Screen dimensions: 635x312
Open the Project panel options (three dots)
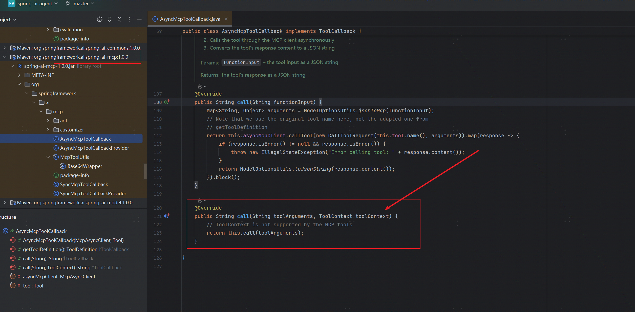[x=129, y=19]
